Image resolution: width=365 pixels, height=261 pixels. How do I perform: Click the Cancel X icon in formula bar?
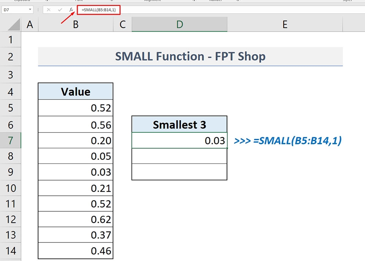[48, 10]
